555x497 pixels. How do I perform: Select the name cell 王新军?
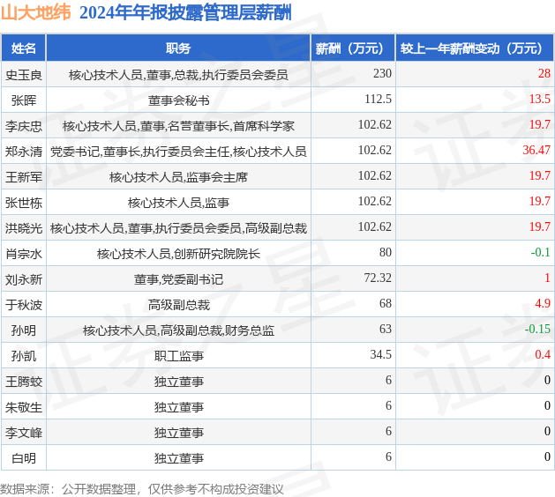coord(24,177)
